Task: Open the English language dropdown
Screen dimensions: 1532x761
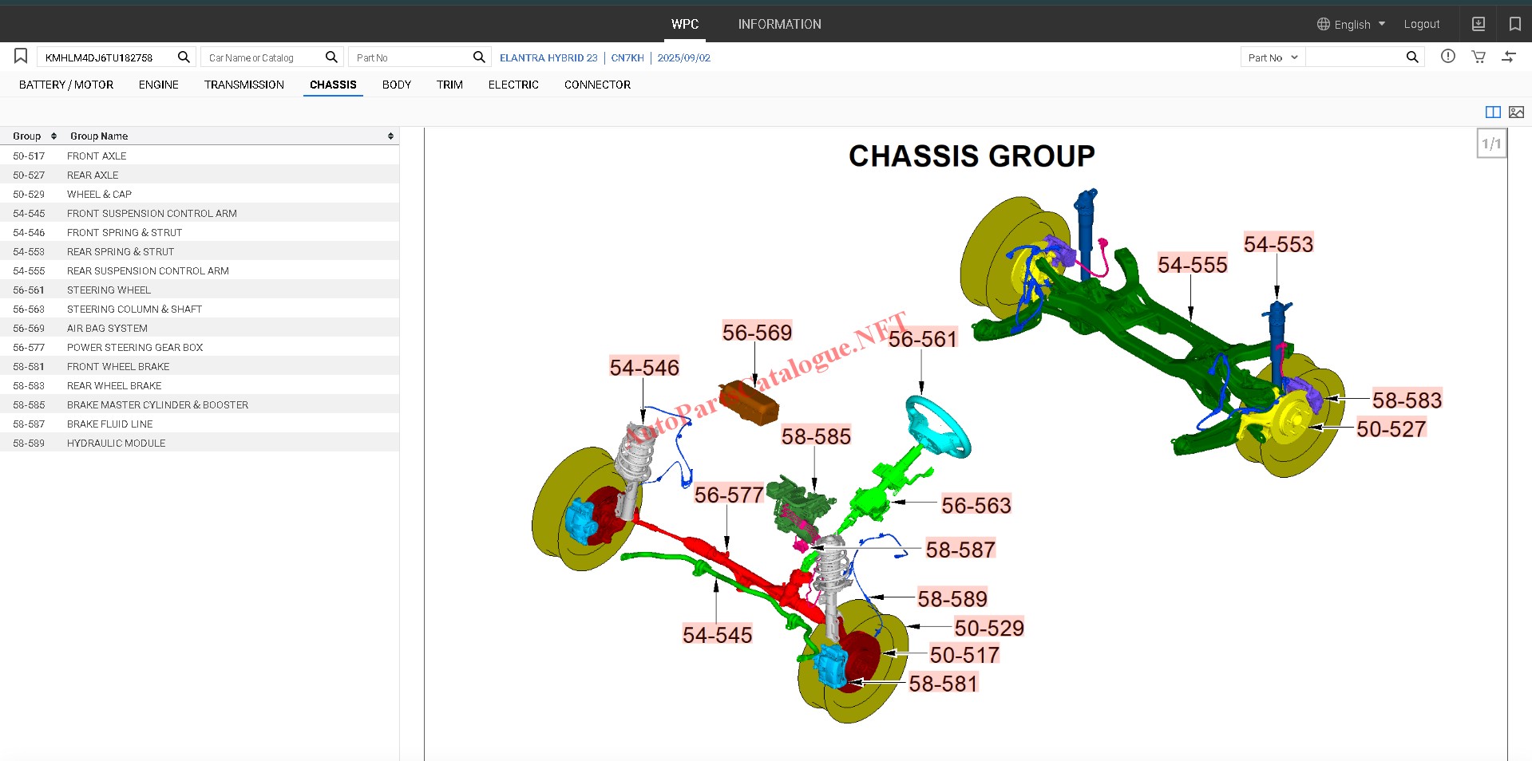Action: (x=1352, y=25)
